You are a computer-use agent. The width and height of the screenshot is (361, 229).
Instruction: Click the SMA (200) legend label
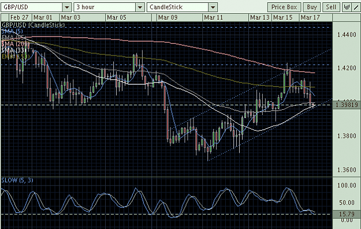tap(16, 43)
